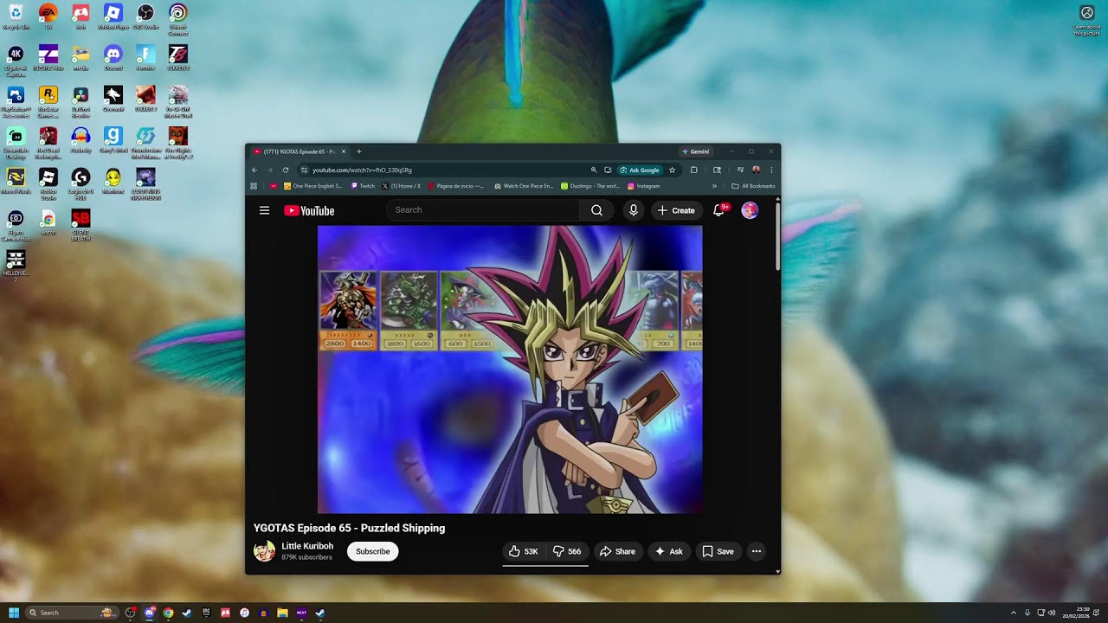Open the All Bookmarks folder
The width and height of the screenshot is (1108, 623).
[753, 186]
